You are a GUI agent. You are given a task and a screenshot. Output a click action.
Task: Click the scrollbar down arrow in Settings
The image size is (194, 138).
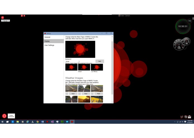[x=112, y=102]
